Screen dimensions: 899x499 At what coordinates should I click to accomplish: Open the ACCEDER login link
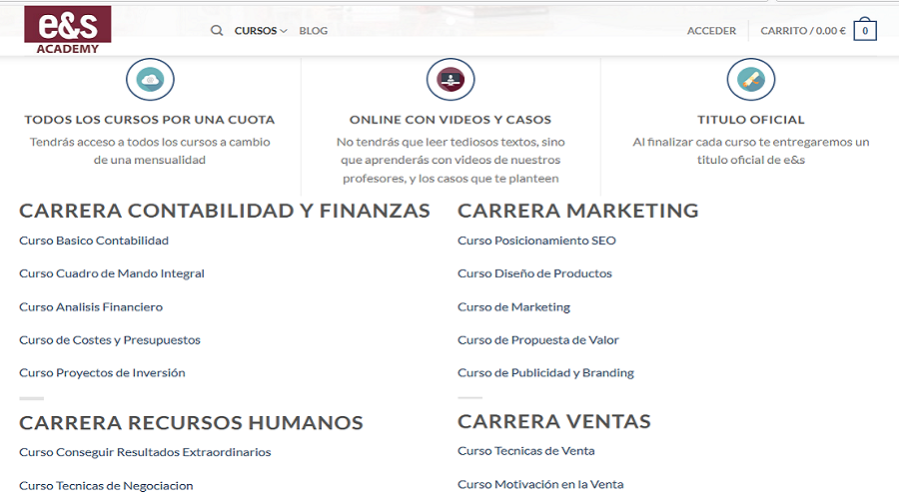711,30
